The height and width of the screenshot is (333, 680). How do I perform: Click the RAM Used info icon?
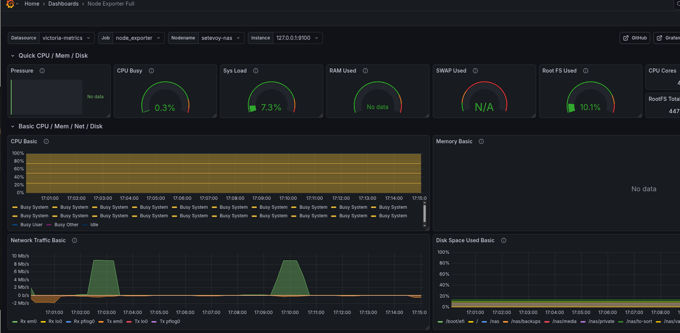[x=365, y=71]
